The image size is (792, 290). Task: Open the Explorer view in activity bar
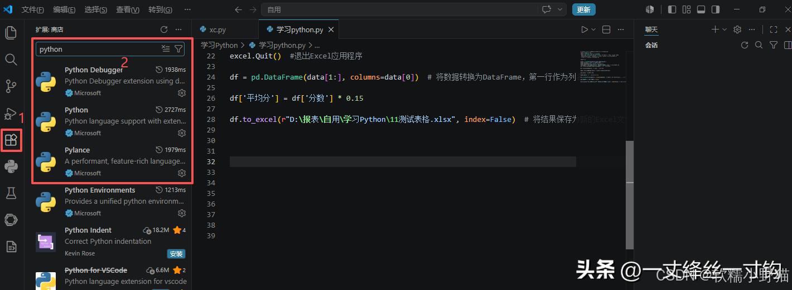(x=11, y=32)
